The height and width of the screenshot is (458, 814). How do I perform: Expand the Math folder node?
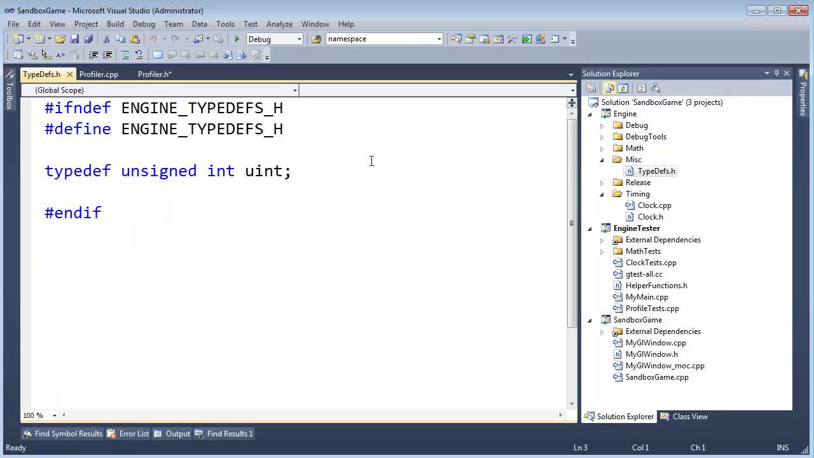602,148
